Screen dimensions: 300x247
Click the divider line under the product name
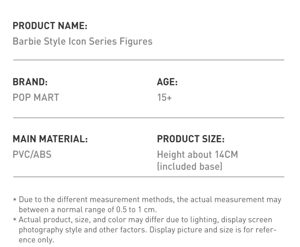(x=148, y=60)
